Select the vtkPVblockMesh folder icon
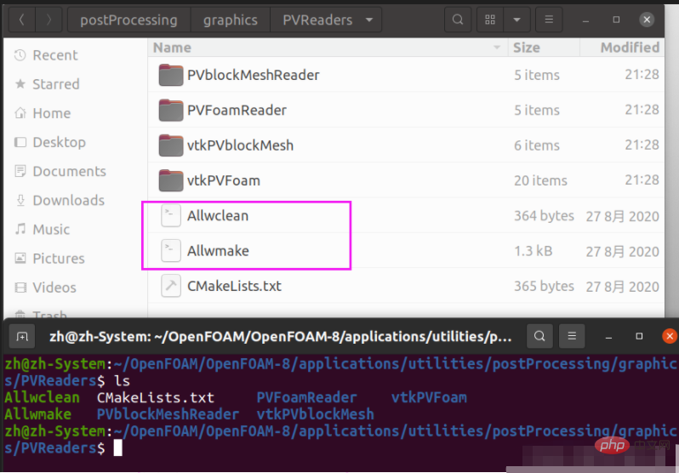The height and width of the screenshot is (473, 679). (x=171, y=145)
